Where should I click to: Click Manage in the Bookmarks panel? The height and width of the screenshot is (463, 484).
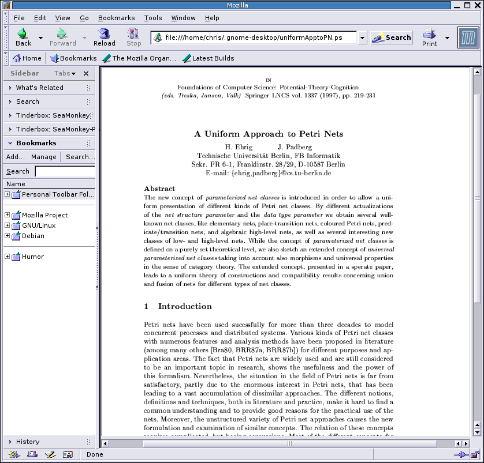[x=44, y=157]
